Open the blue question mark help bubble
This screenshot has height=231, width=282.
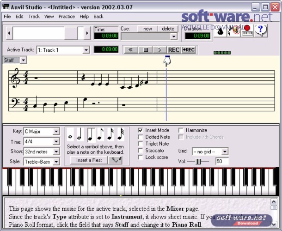pos(260,30)
